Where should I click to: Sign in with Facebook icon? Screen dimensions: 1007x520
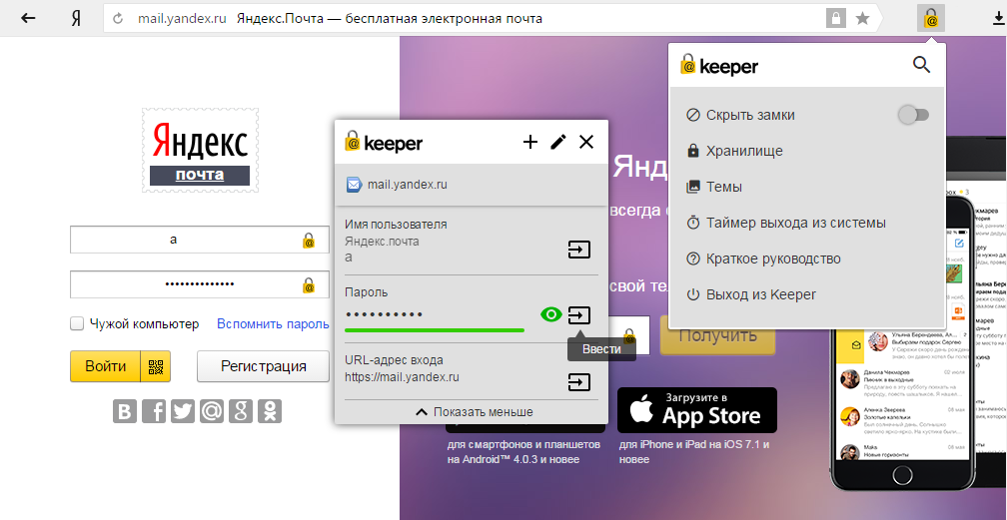[x=154, y=411]
